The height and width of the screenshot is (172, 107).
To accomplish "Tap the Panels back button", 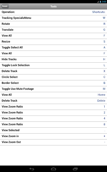I will pyautogui.click(x=5, y=6).
